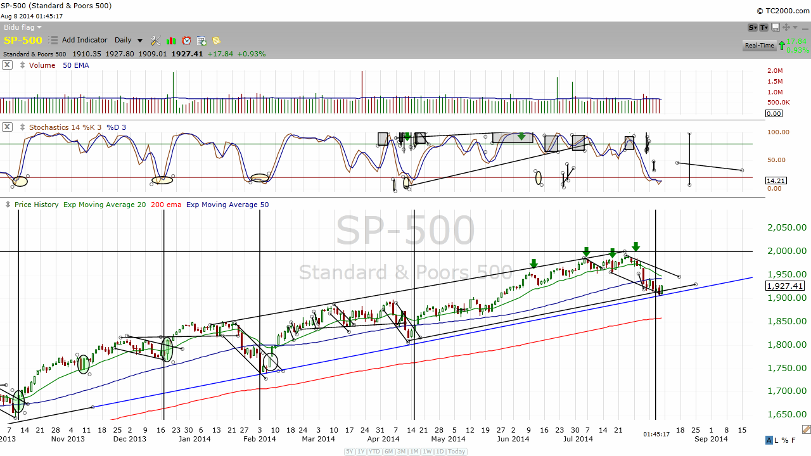Screen dimensions: 811x456
Task: Click the countdown timer 01:45:17
Action: (x=655, y=434)
